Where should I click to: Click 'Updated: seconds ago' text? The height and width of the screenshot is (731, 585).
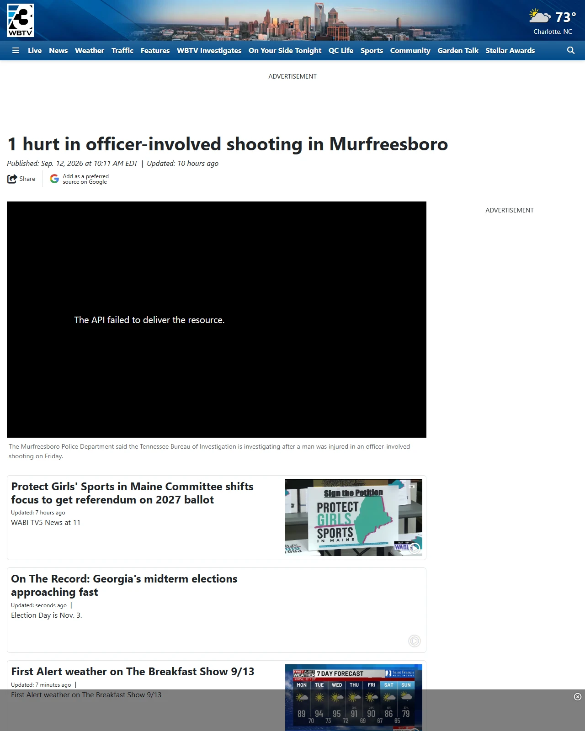coord(39,605)
